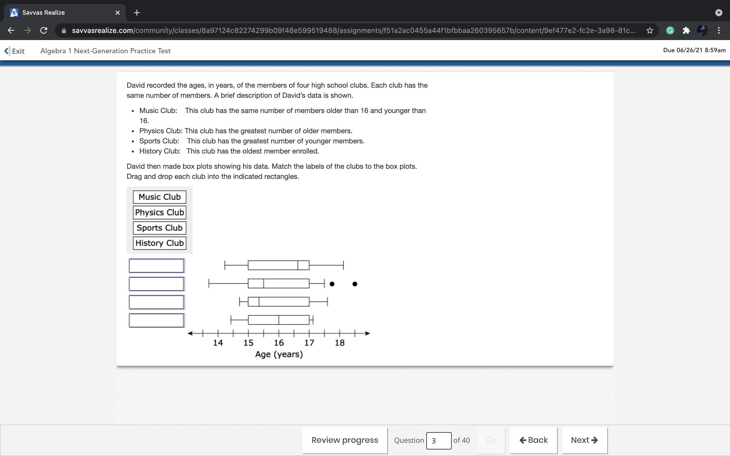Viewport: 730px width, 456px height.
Task: Open the Chrome three-dot menu
Action: (x=719, y=30)
